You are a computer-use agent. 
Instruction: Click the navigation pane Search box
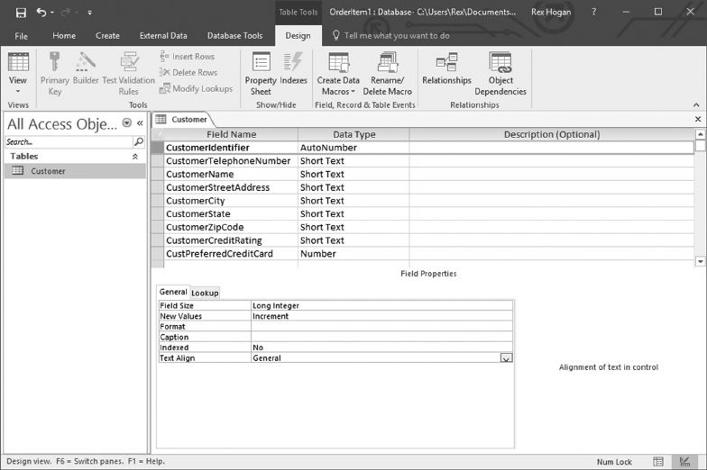point(69,142)
